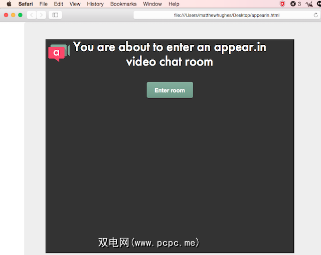The width and height of the screenshot is (321, 255).
Task: Open the View menu
Action: tap(75, 4)
